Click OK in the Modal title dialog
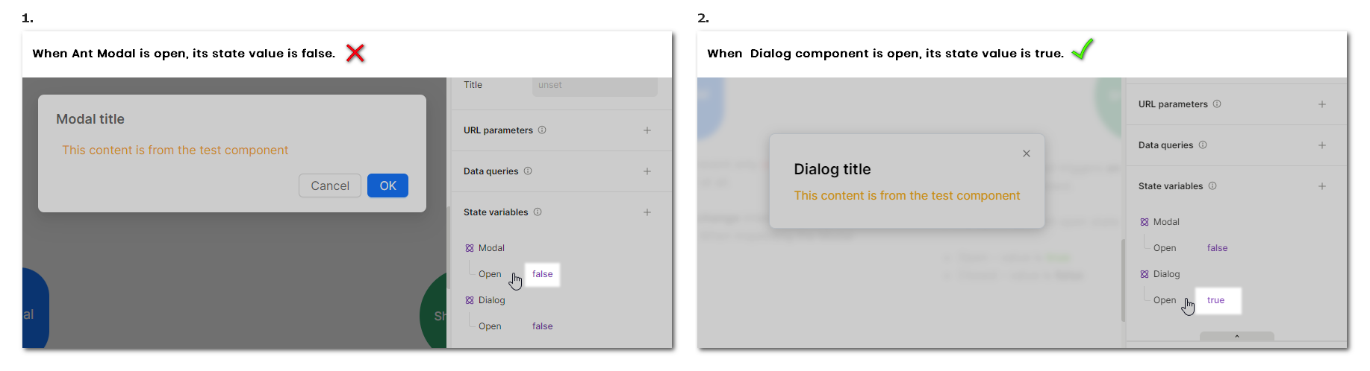1370x371 pixels. pos(387,185)
